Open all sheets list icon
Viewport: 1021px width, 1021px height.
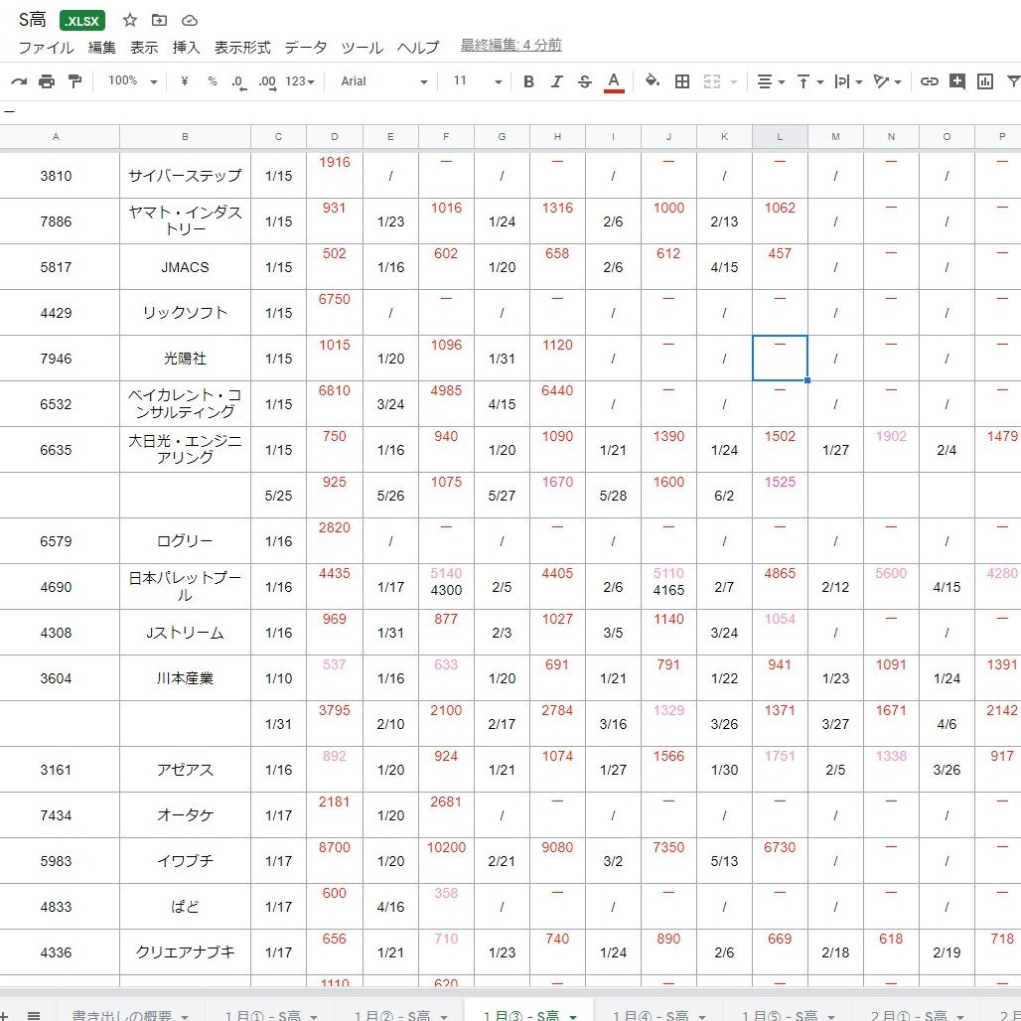pos(34,1014)
